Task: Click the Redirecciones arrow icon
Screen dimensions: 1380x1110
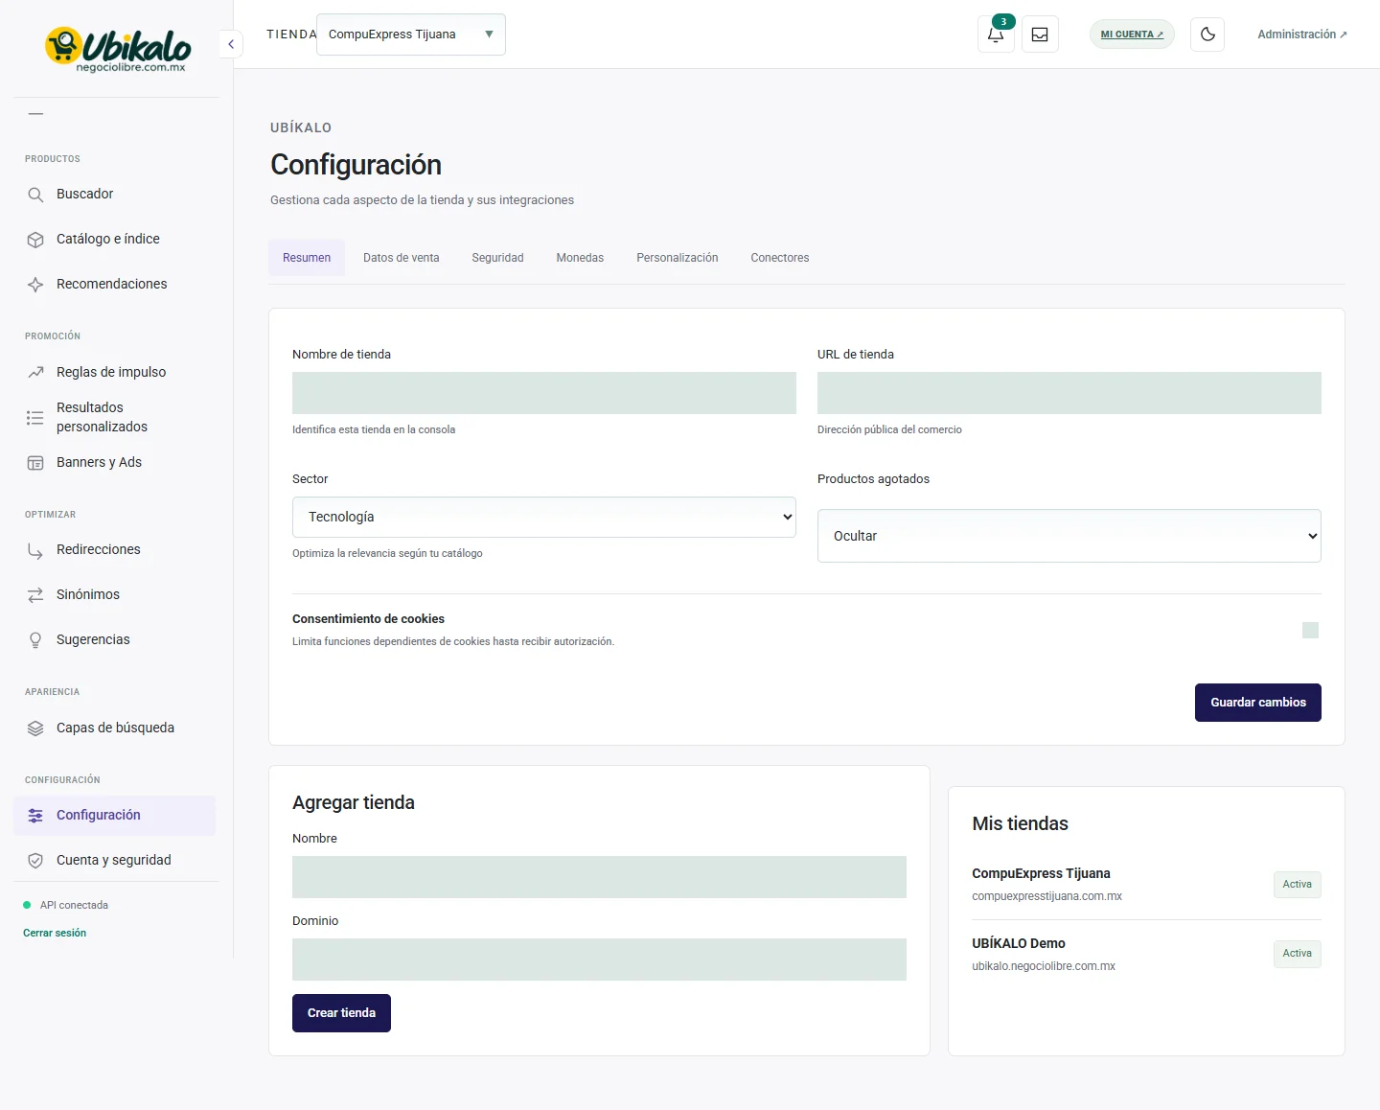Action: [x=35, y=550]
